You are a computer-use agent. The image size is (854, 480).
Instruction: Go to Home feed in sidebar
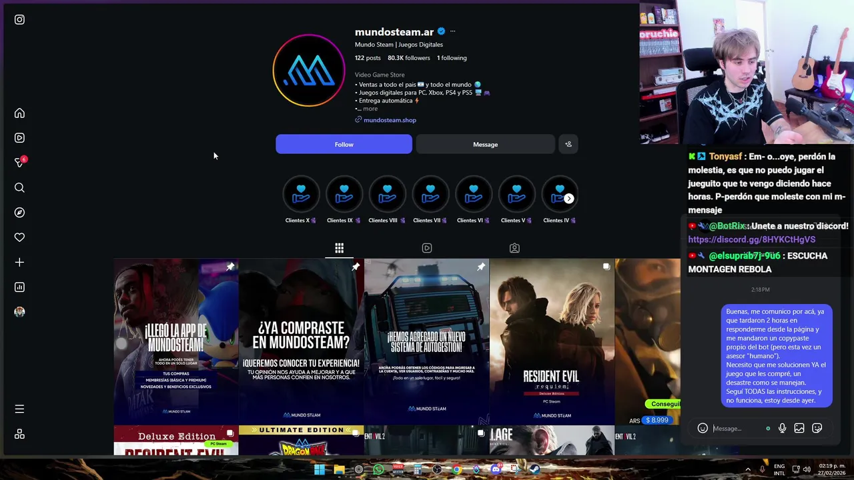19,113
